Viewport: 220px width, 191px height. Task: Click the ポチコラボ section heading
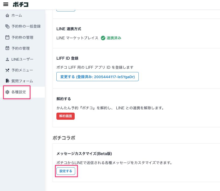(64, 138)
